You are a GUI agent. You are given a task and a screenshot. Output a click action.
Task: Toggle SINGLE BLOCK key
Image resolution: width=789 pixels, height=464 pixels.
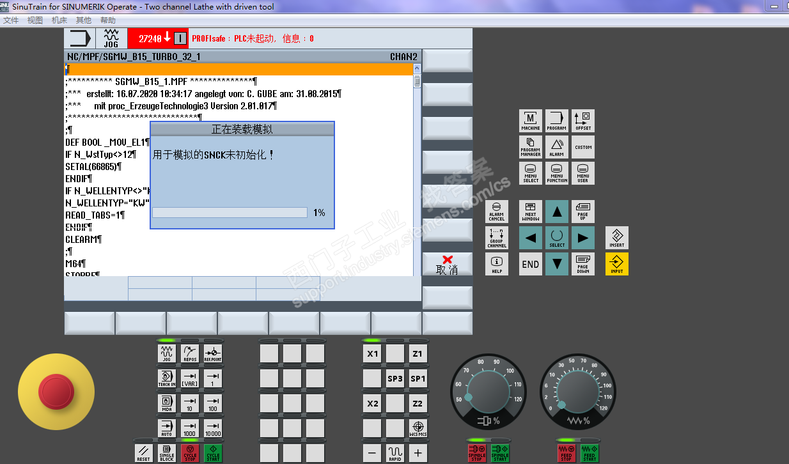(x=167, y=453)
